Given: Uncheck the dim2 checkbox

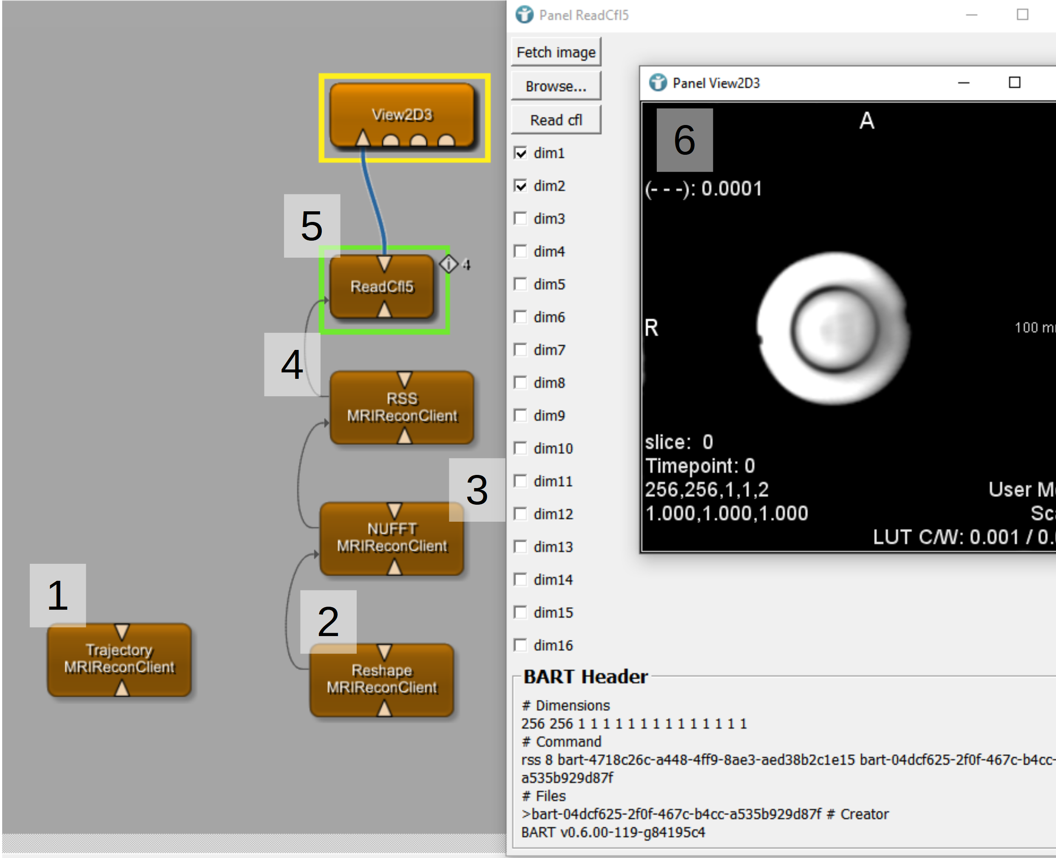Looking at the screenshot, I should (x=520, y=186).
